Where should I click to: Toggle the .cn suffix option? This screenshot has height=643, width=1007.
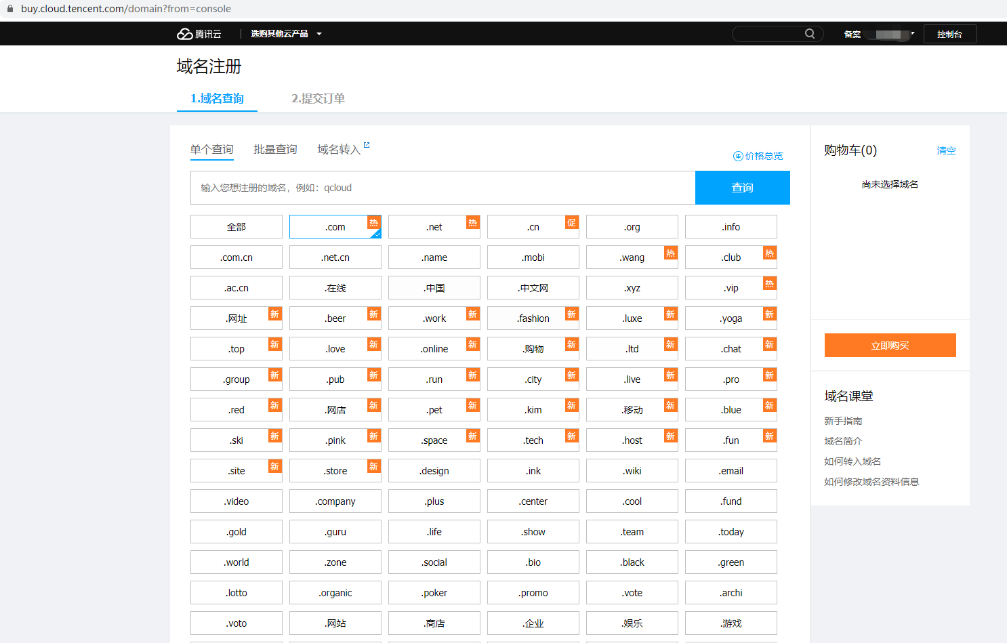533,227
